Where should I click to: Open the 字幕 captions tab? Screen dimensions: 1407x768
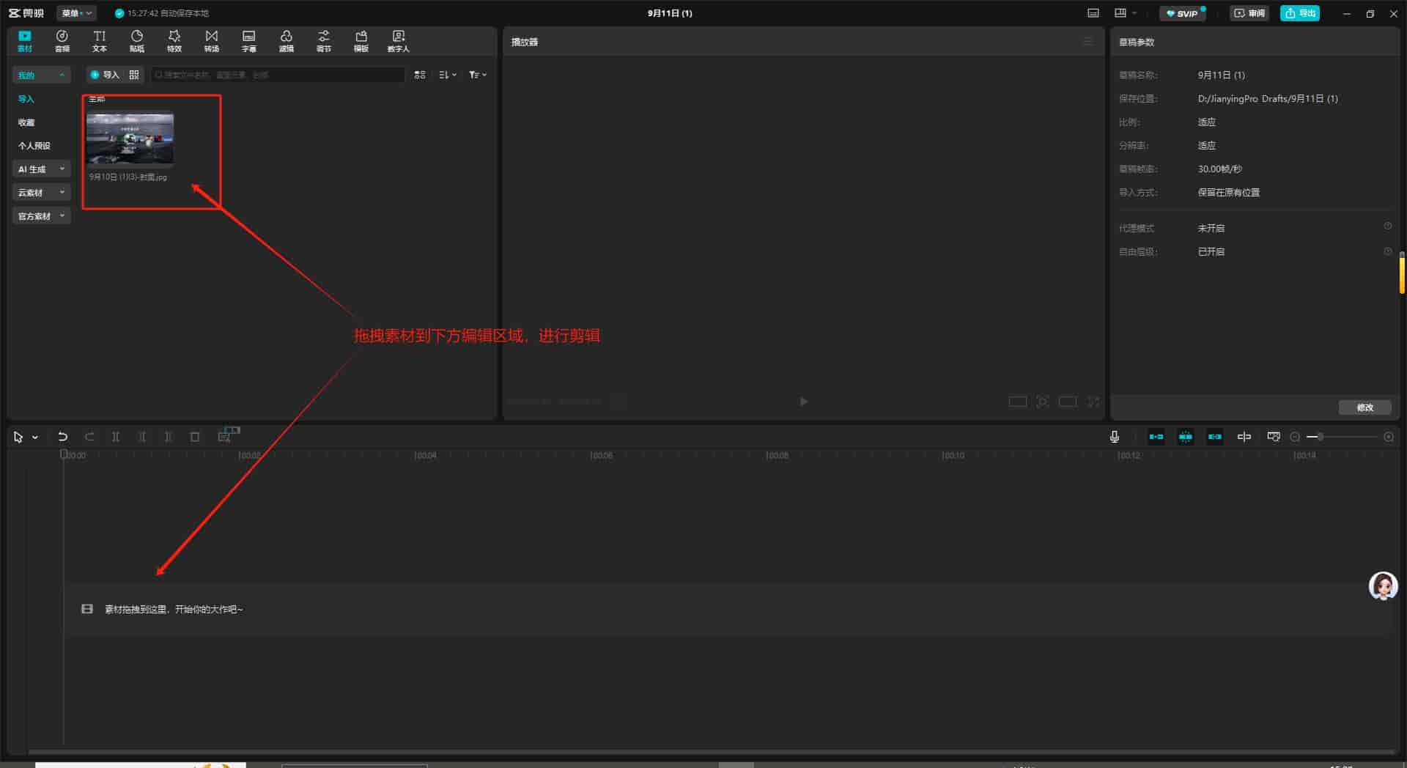click(x=249, y=41)
